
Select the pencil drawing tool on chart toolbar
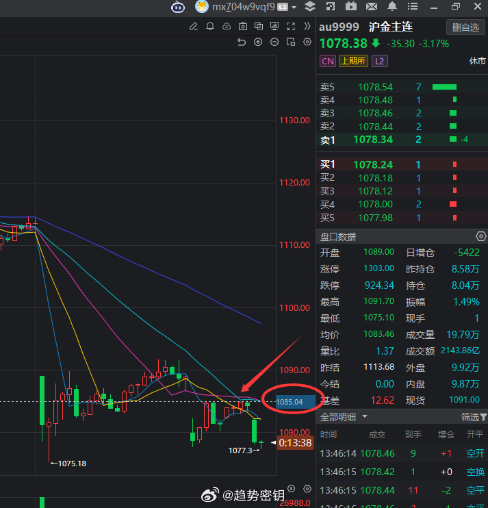193,26
